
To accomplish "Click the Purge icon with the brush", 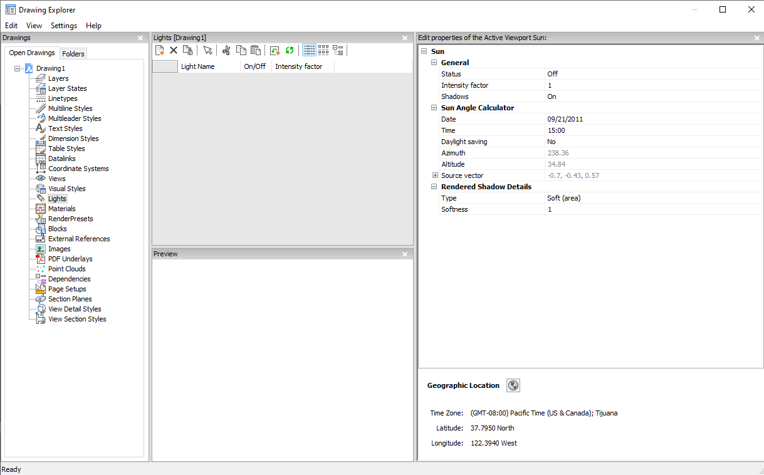I will [x=187, y=50].
